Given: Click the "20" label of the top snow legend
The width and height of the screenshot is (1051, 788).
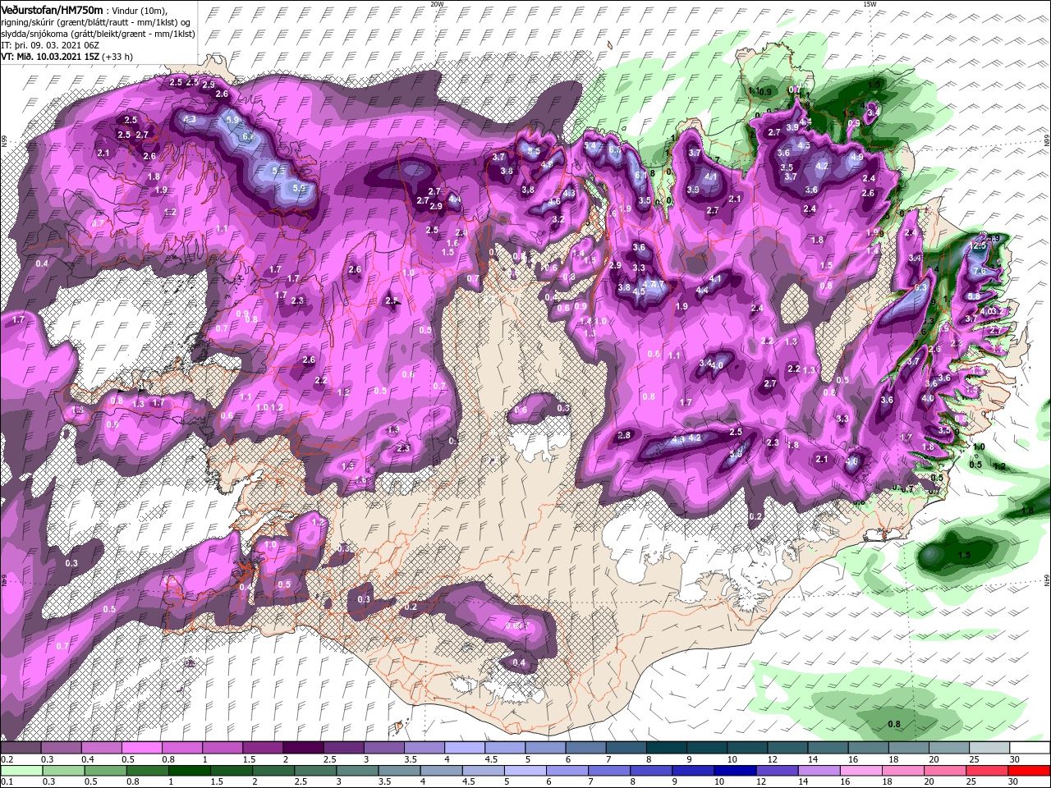Looking at the screenshot, I should [x=934, y=759].
